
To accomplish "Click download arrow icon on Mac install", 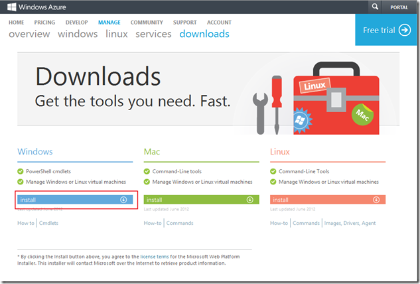I will point(250,200).
